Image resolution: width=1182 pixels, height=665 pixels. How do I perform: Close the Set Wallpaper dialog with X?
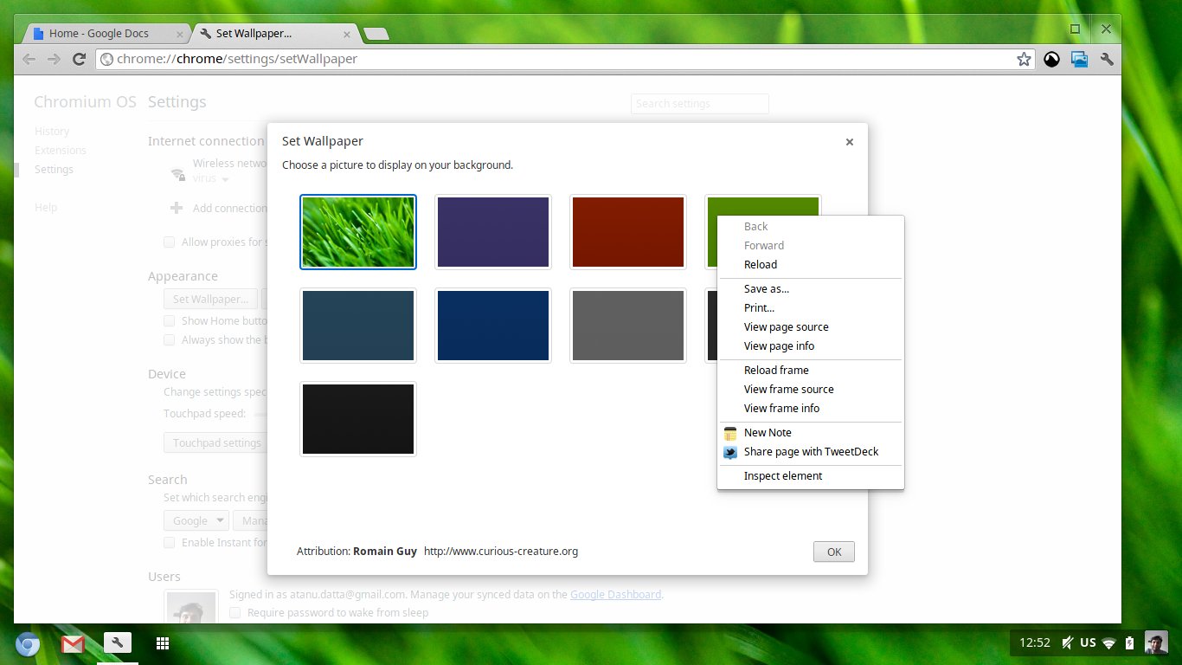[x=849, y=142]
